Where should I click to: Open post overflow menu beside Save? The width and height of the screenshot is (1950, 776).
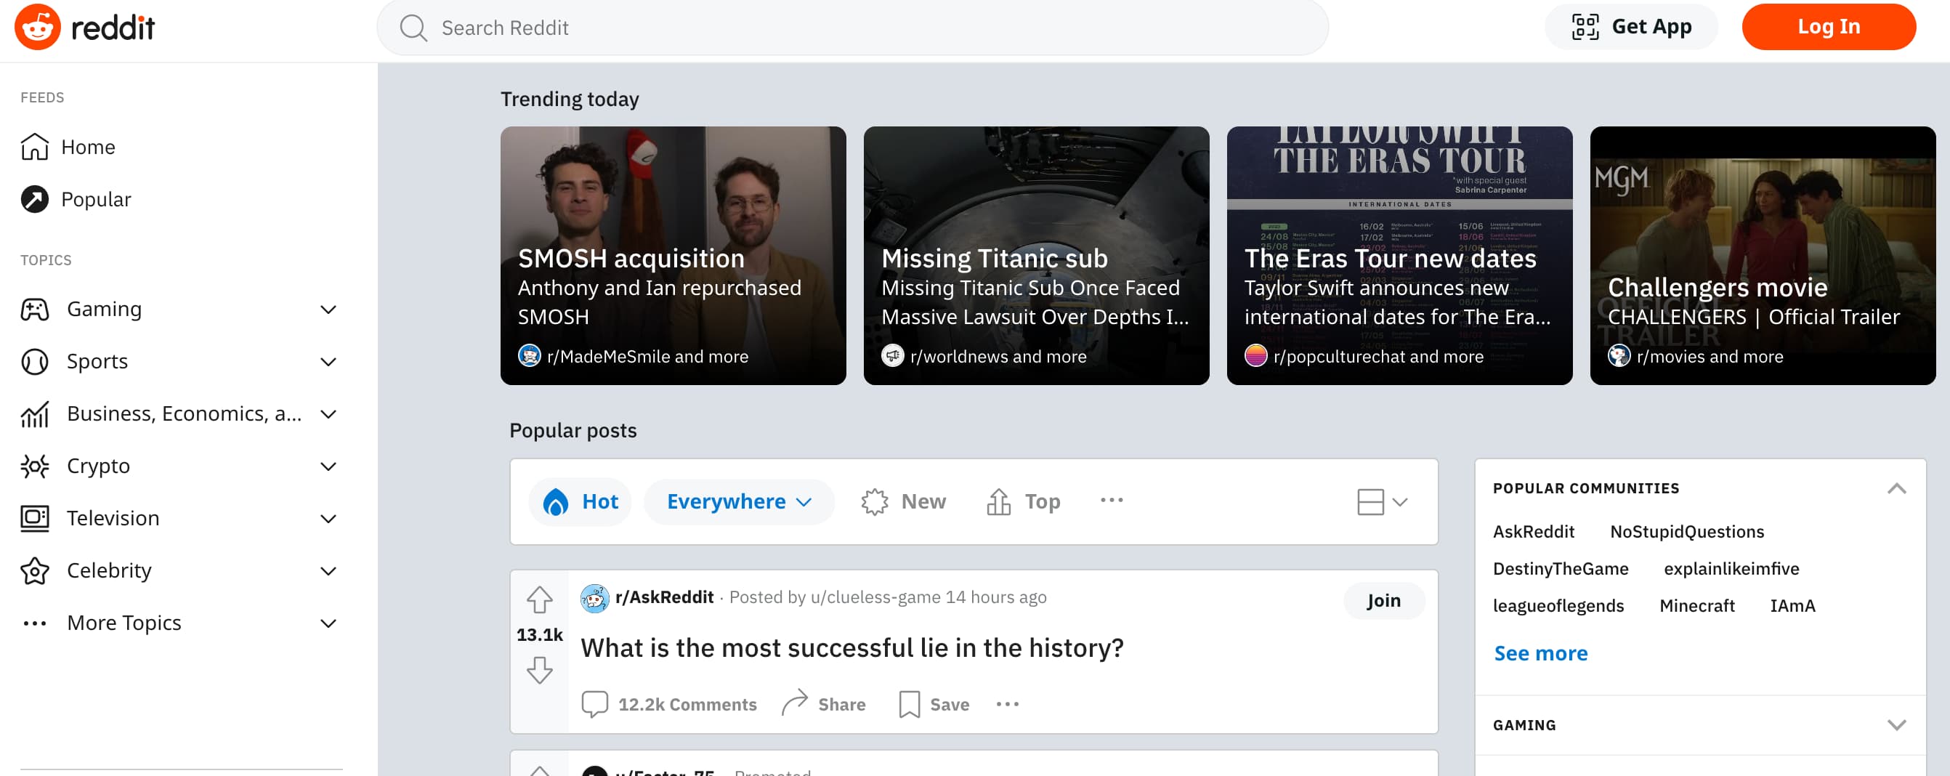pos(1007,704)
